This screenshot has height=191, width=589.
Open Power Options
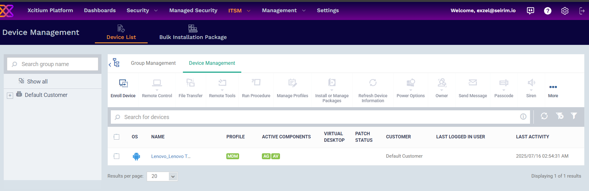coord(410,88)
